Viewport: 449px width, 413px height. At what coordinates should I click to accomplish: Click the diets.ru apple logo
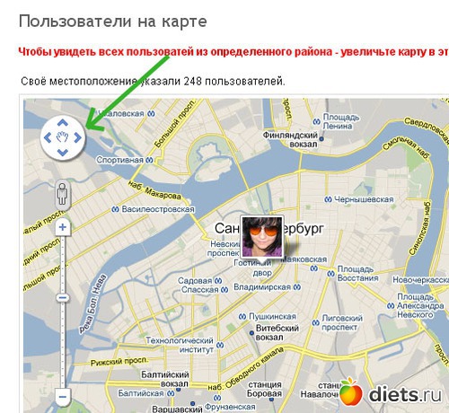(350, 391)
